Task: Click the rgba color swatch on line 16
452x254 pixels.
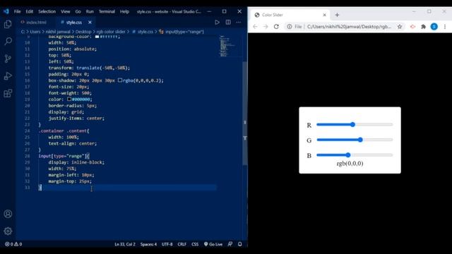Action: (120, 80)
